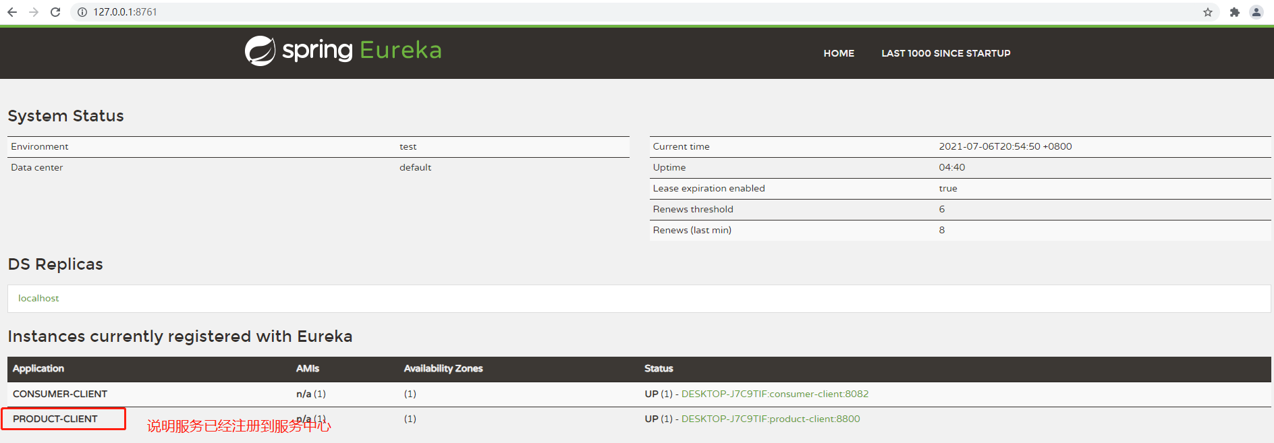Viewport: 1274px width, 443px height.
Task: Click the Environment label
Action: 40,146
